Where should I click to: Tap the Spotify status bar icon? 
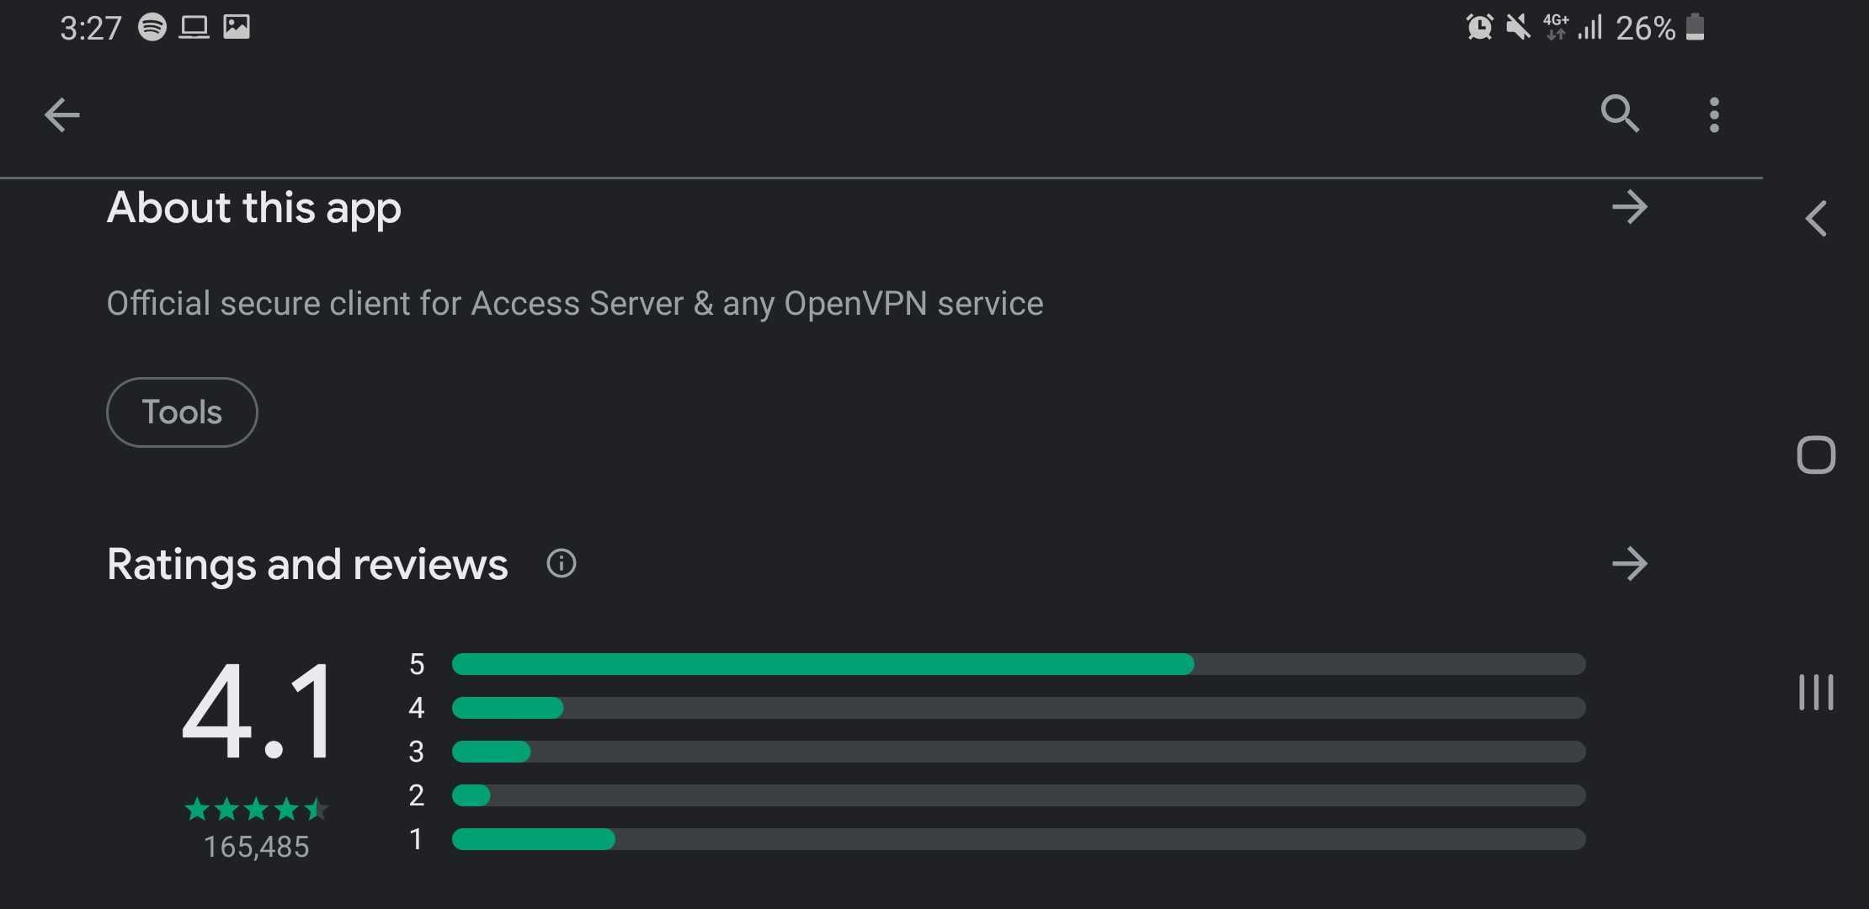[152, 27]
